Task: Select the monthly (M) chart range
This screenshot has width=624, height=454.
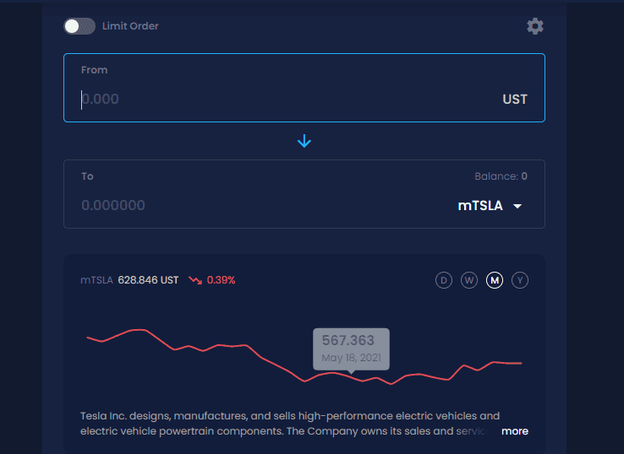Action: pyautogui.click(x=495, y=280)
